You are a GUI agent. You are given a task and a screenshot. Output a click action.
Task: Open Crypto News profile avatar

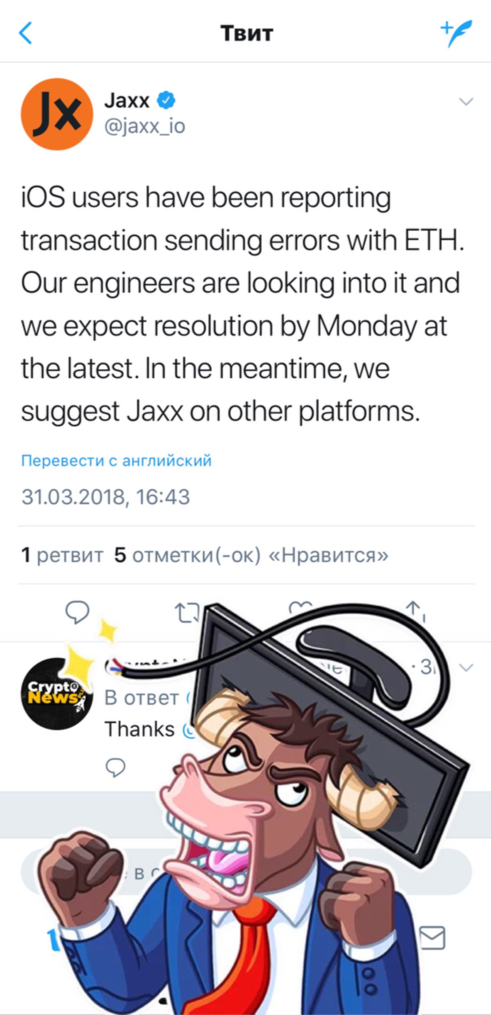point(57,694)
